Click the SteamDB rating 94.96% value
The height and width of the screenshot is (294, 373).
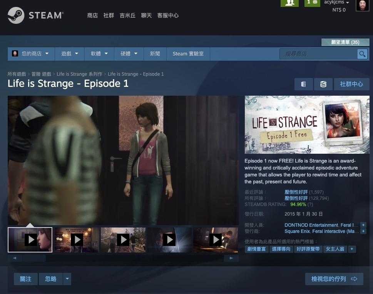298,204
